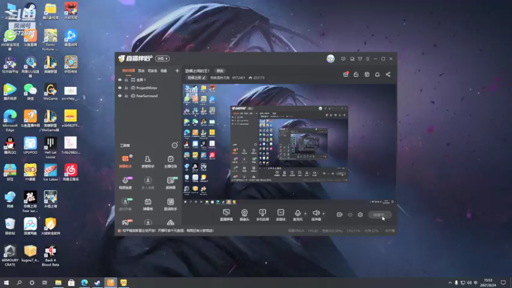Toggle the lock on FearSurround source

click(x=126, y=96)
